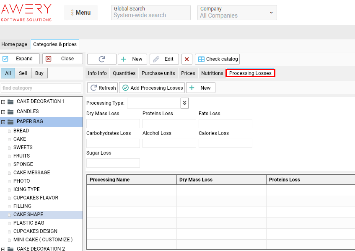This screenshot has height=251, width=355.
Task: Click the red X delete icon
Action: 187,59
